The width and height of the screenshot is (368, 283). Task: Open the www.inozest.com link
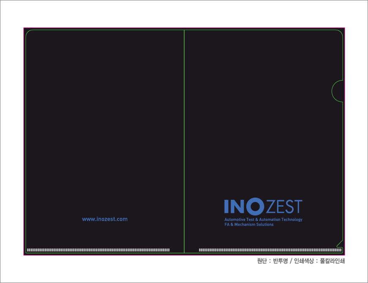tap(105, 219)
